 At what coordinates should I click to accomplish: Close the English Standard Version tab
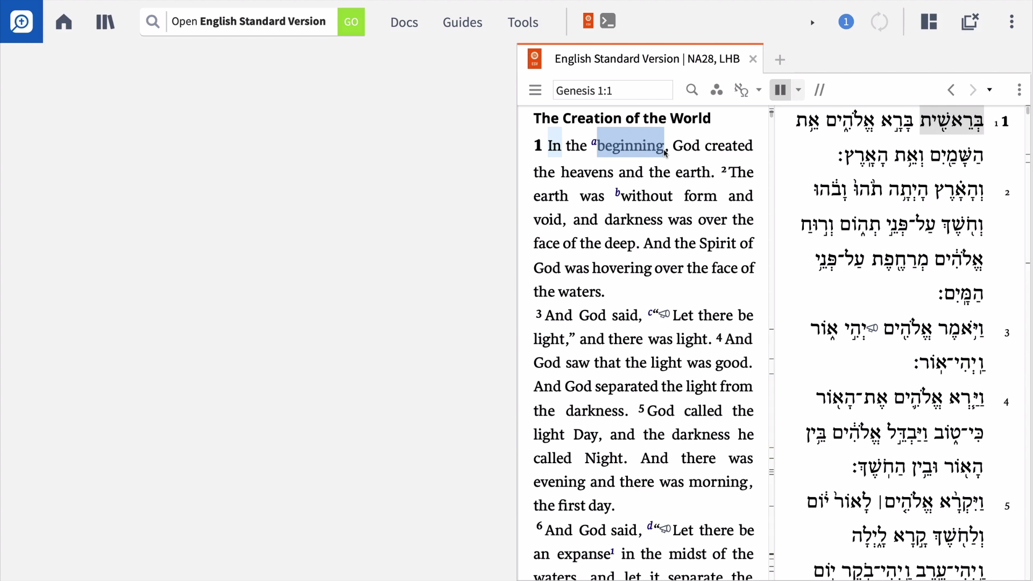pyautogui.click(x=753, y=59)
